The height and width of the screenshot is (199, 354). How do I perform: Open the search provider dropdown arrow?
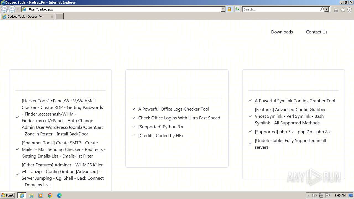327,9
